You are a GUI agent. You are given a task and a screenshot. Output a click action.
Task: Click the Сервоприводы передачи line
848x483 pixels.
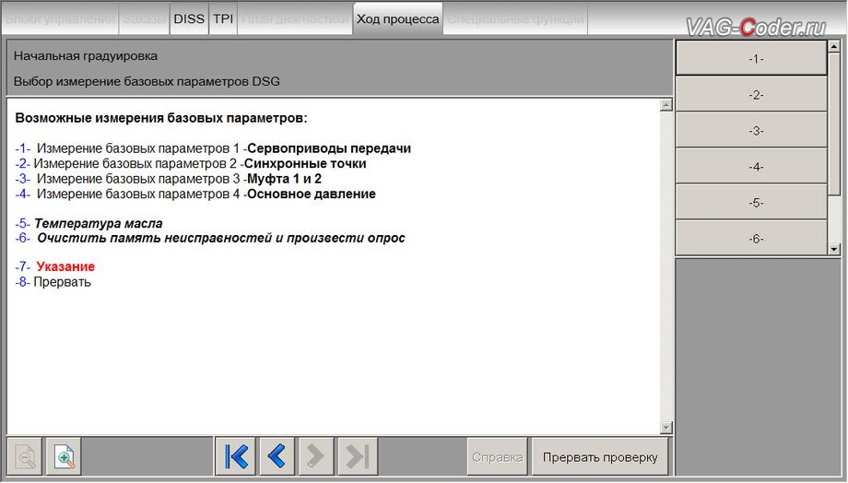213,148
